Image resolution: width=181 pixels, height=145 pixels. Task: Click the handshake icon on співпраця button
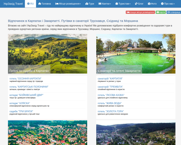(169, 12)
